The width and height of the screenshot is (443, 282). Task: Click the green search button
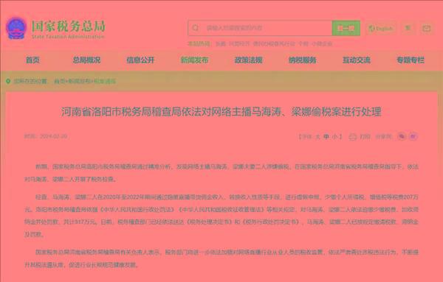346,28
